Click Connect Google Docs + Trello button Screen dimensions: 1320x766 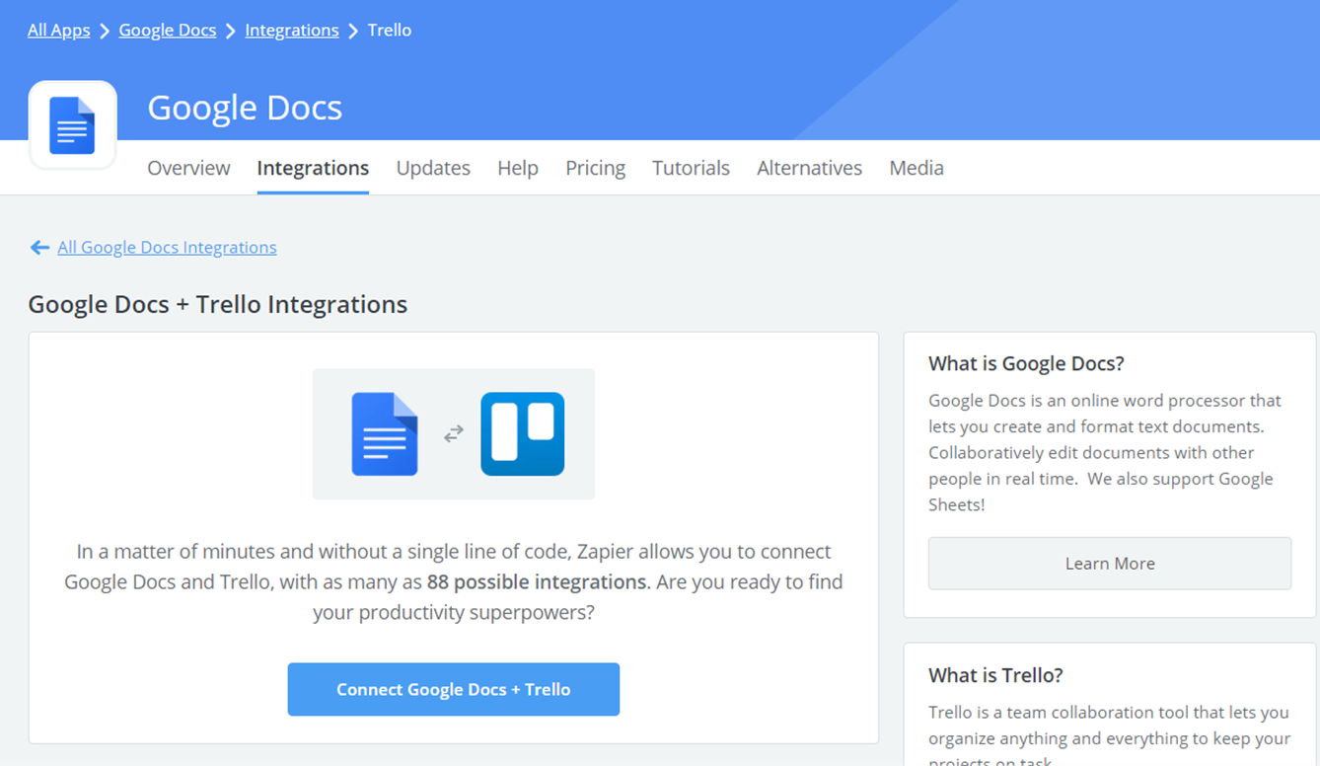pos(454,689)
